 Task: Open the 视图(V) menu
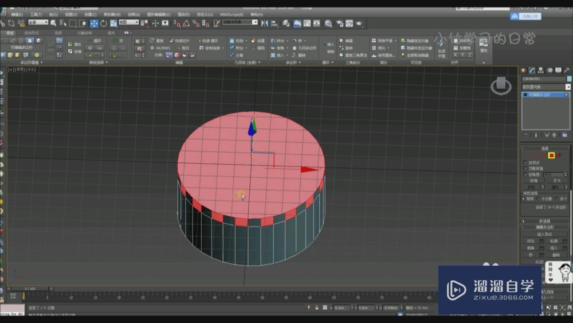point(71,14)
